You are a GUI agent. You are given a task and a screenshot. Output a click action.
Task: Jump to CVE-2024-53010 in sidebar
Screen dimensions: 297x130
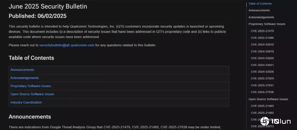point(262,45)
